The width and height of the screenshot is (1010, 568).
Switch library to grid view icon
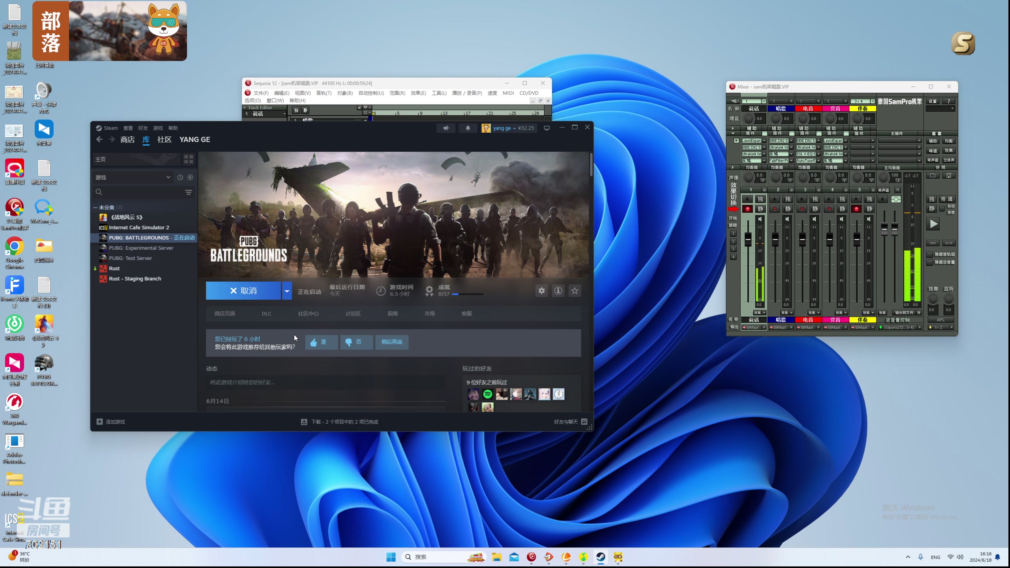click(189, 159)
